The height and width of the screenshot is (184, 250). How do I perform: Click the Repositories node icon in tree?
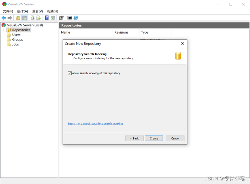coord(9,30)
